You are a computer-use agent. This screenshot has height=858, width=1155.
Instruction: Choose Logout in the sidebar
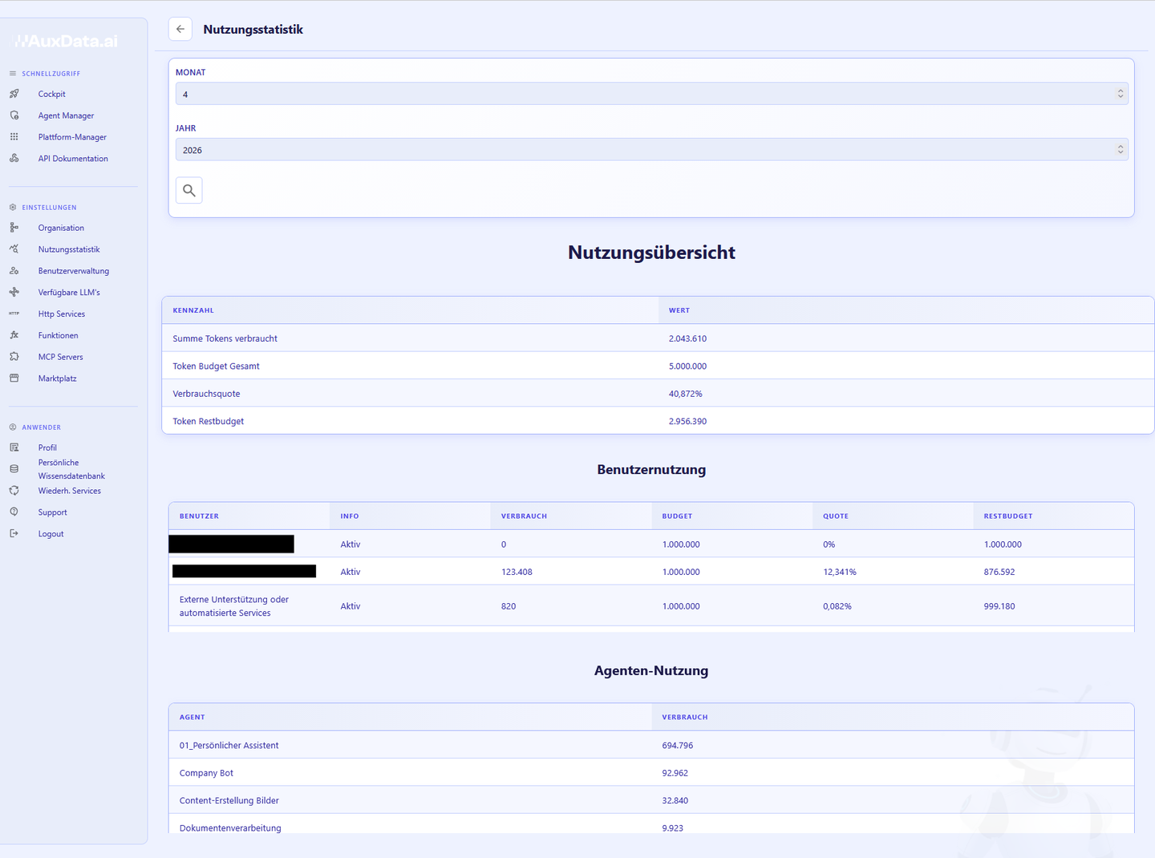[x=51, y=534]
